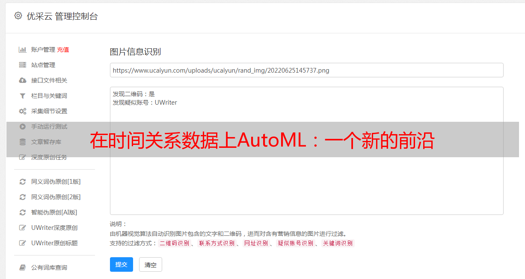Click the 发现疑似账号：UWriter result line
The image size is (525, 279).
point(145,103)
